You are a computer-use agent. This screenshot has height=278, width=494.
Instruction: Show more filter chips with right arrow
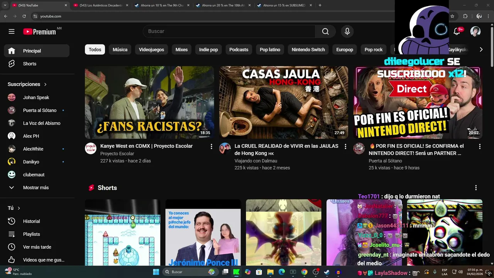point(481,49)
